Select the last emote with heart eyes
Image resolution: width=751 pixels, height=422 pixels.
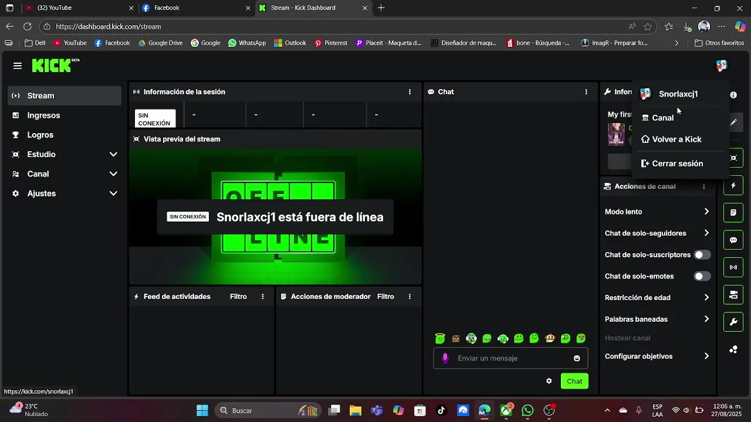581,338
